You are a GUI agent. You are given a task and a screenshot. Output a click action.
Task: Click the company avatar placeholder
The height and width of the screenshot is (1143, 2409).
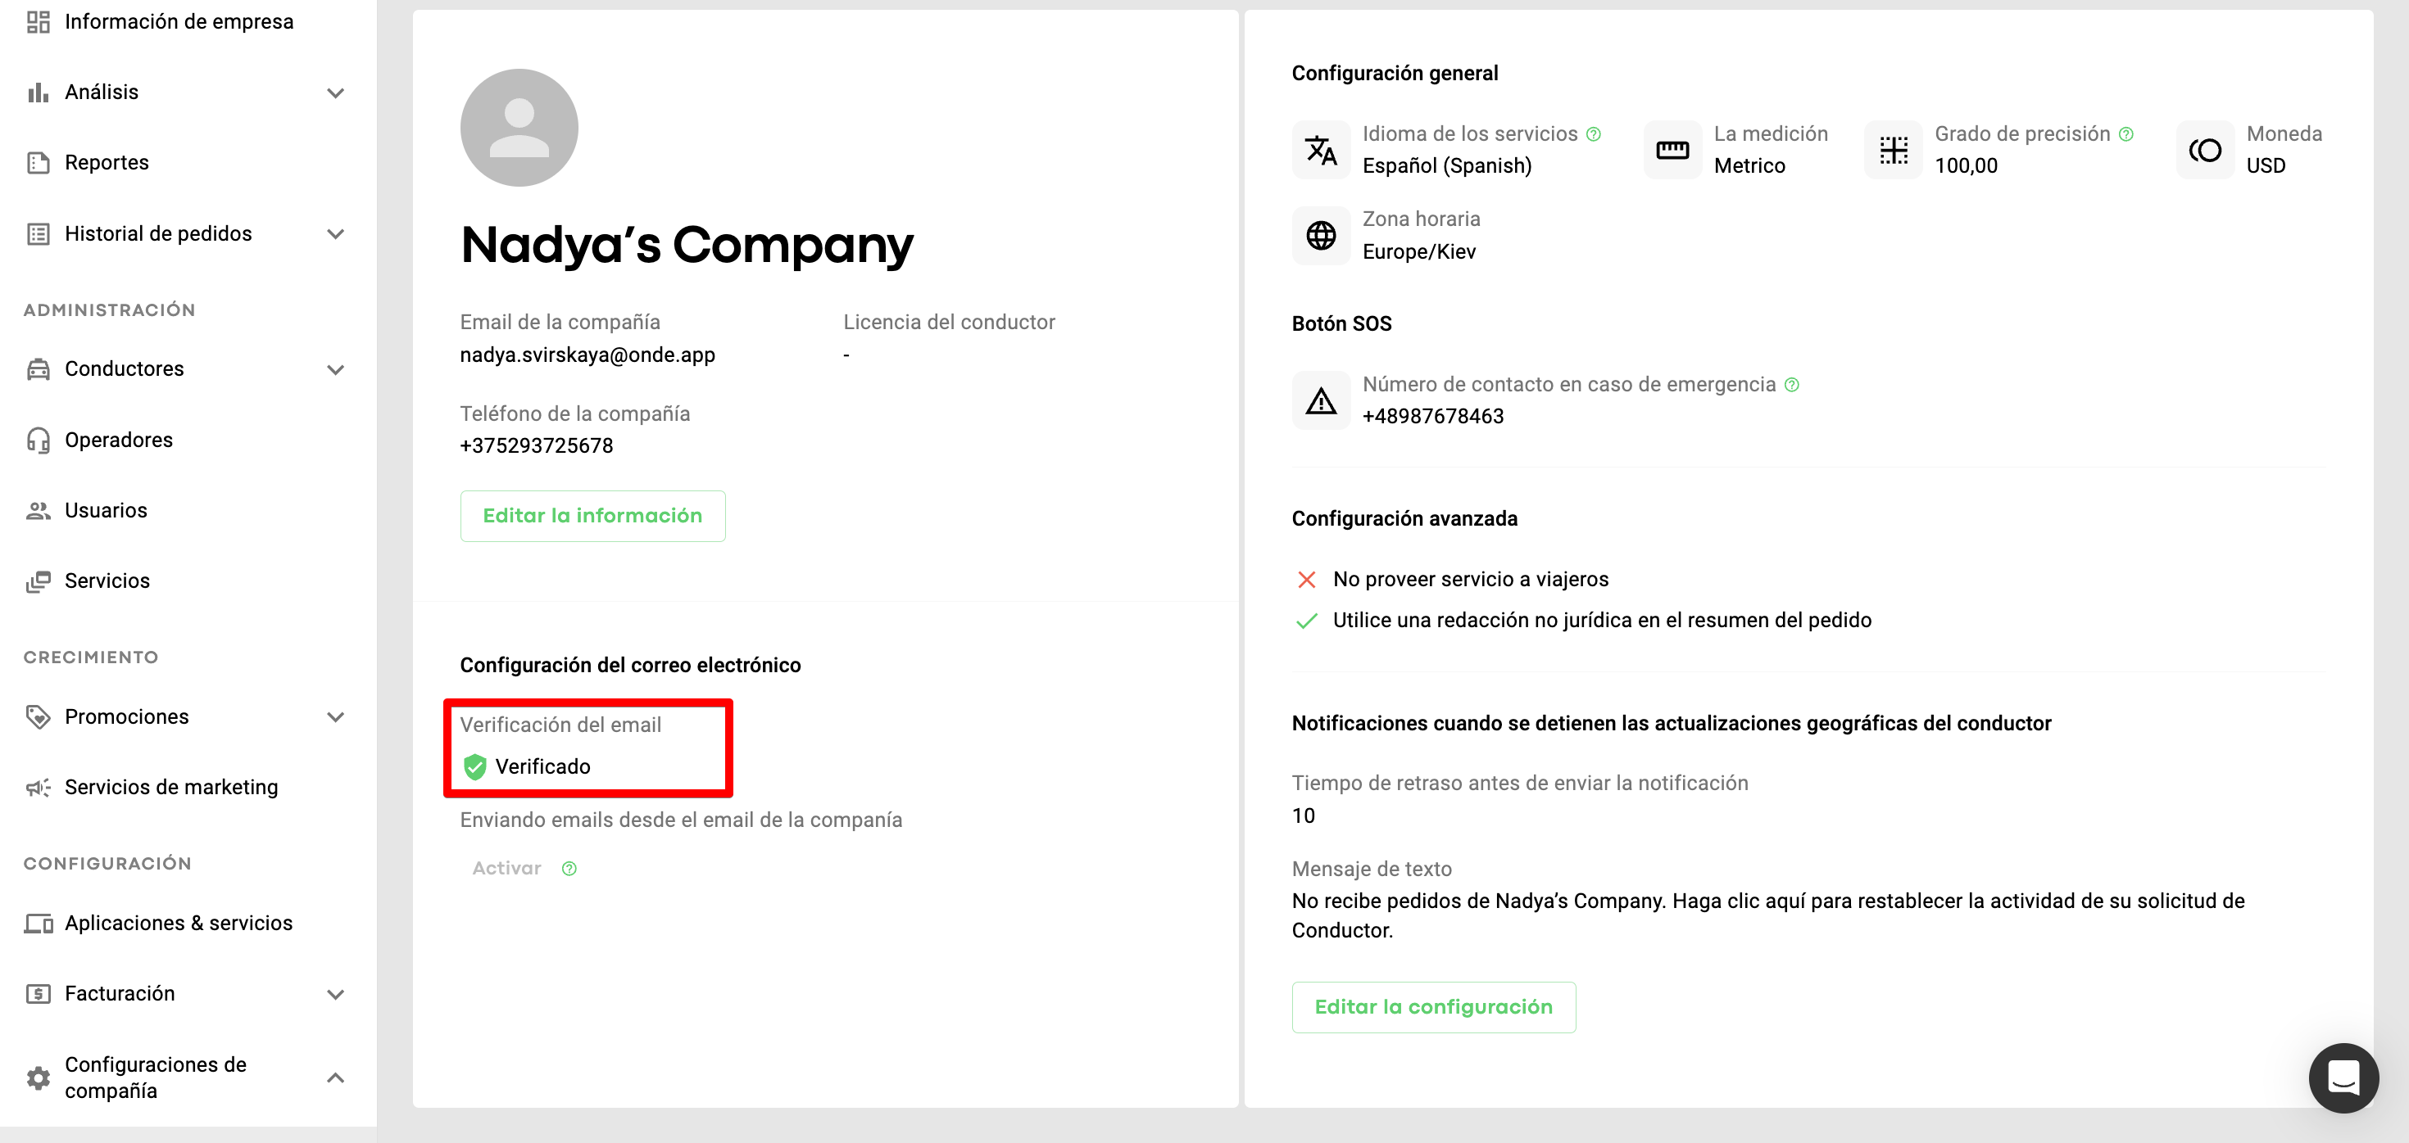(x=519, y=128)
